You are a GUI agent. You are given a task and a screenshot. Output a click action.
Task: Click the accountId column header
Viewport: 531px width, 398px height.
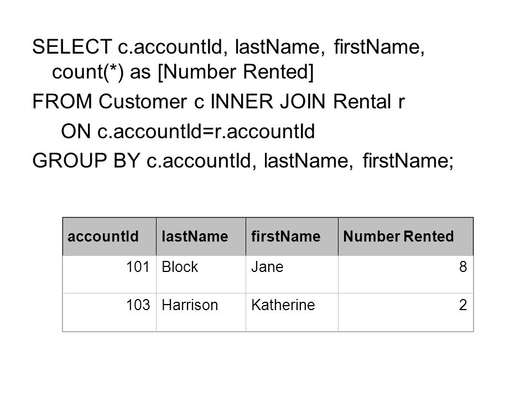110,237
